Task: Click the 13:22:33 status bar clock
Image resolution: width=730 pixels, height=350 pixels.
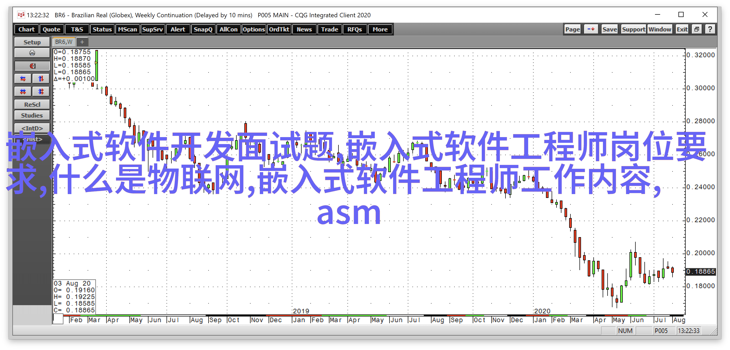Action: 688,331
